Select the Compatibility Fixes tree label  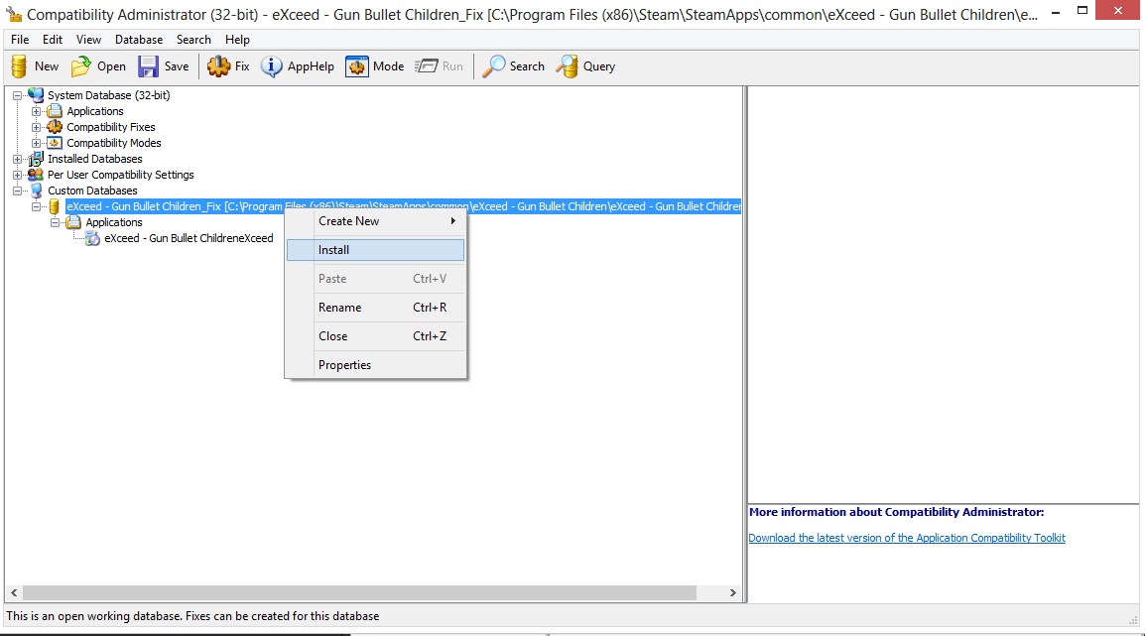[x=111, y=127]
